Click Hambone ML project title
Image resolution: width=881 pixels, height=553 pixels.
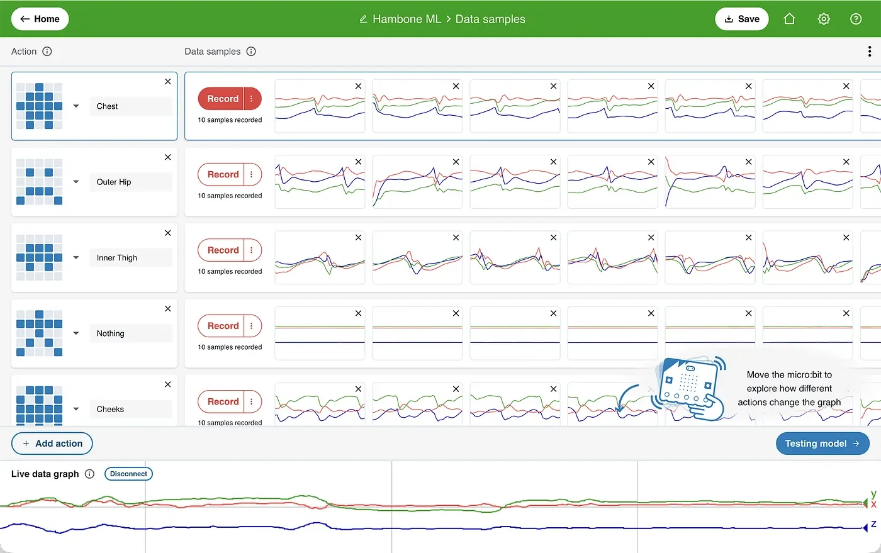(x=407, y=20)
